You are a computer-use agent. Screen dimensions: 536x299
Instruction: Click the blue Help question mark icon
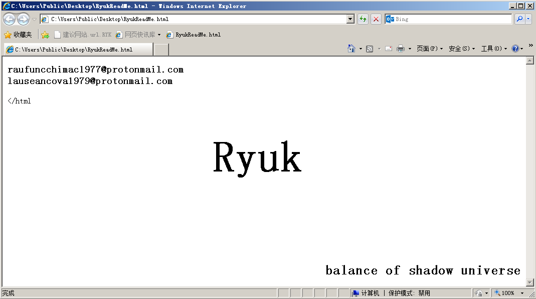pos(515,48)
